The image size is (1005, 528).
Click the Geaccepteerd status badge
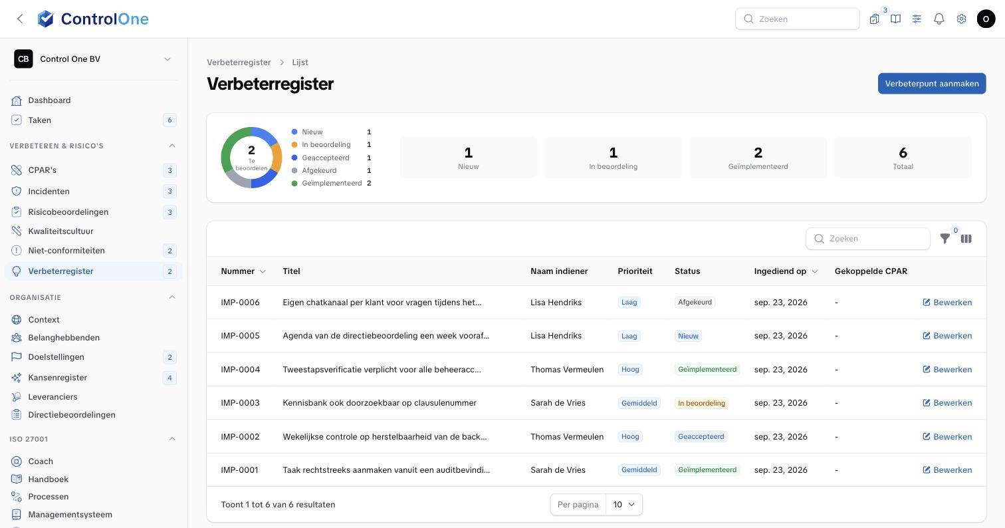click(701, 437)
